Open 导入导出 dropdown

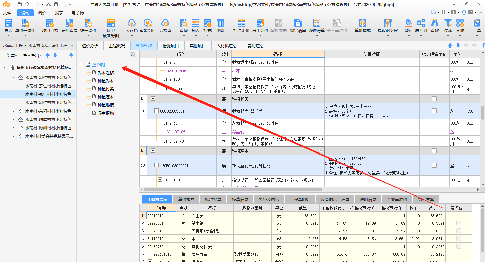pos(32,55)
